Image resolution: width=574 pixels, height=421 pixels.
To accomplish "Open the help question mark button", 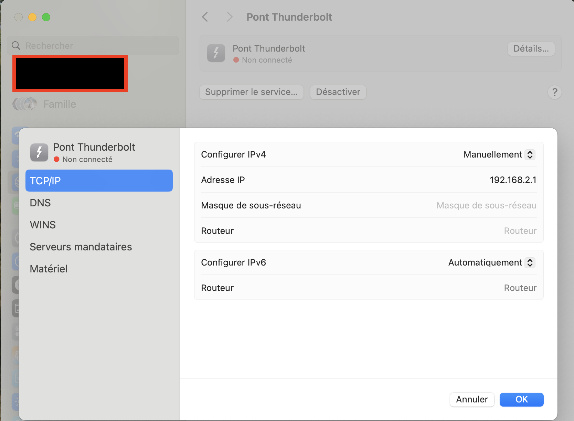I will tap(554, 92).
